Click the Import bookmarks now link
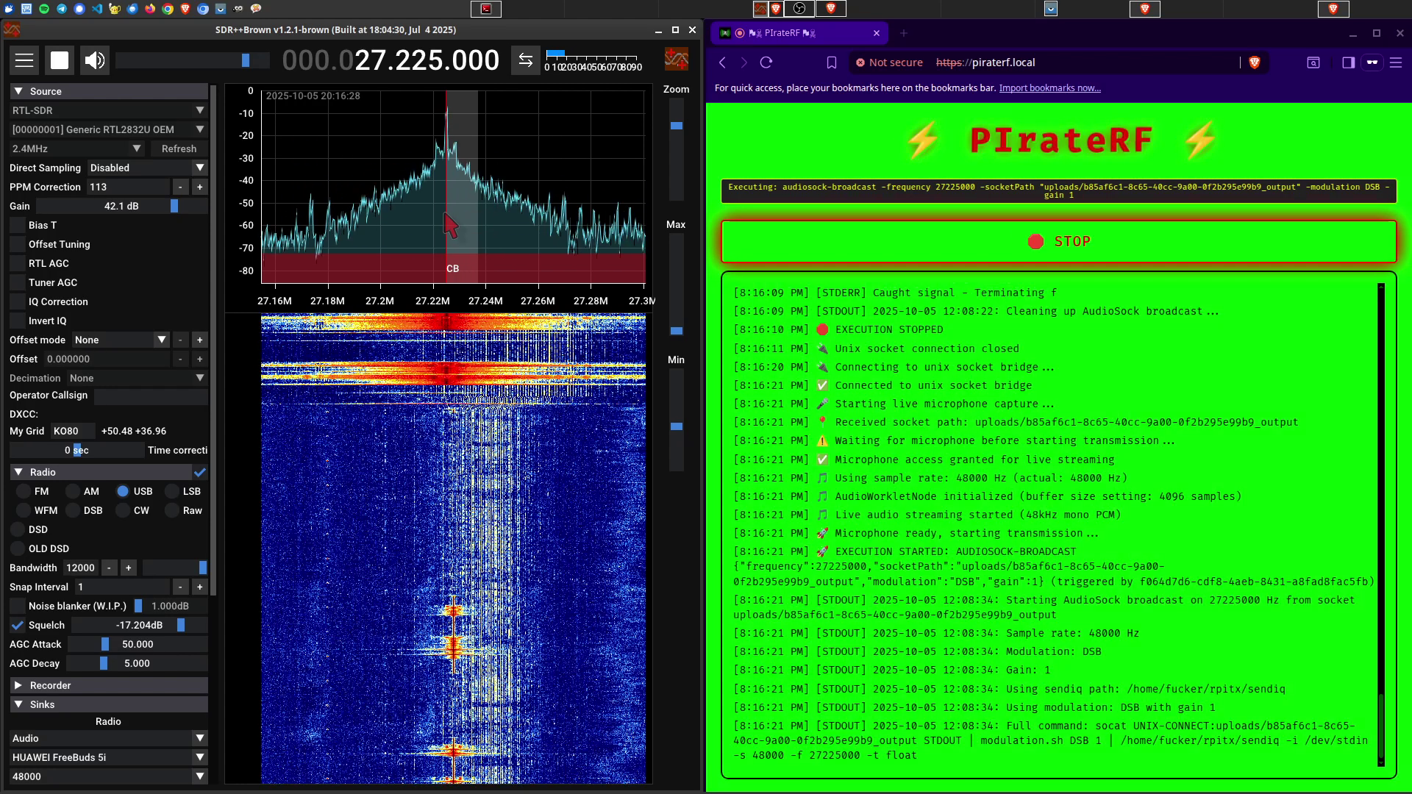Image resolution: width=1412 pixels, height=794 pixels. coord(1049,88)
